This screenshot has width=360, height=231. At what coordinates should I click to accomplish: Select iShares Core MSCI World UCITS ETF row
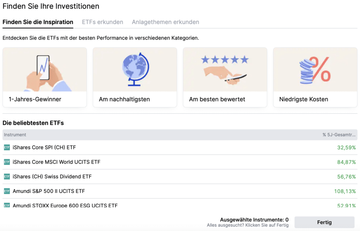56,162
